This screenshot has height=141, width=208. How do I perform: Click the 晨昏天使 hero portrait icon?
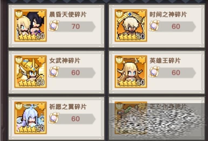30,25
